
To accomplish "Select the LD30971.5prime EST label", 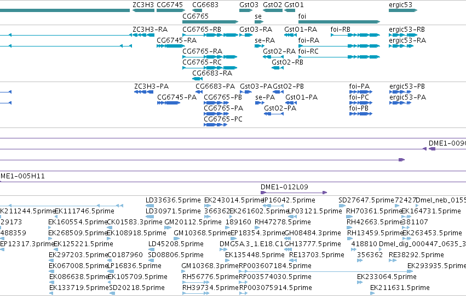I will pos(173,211).
